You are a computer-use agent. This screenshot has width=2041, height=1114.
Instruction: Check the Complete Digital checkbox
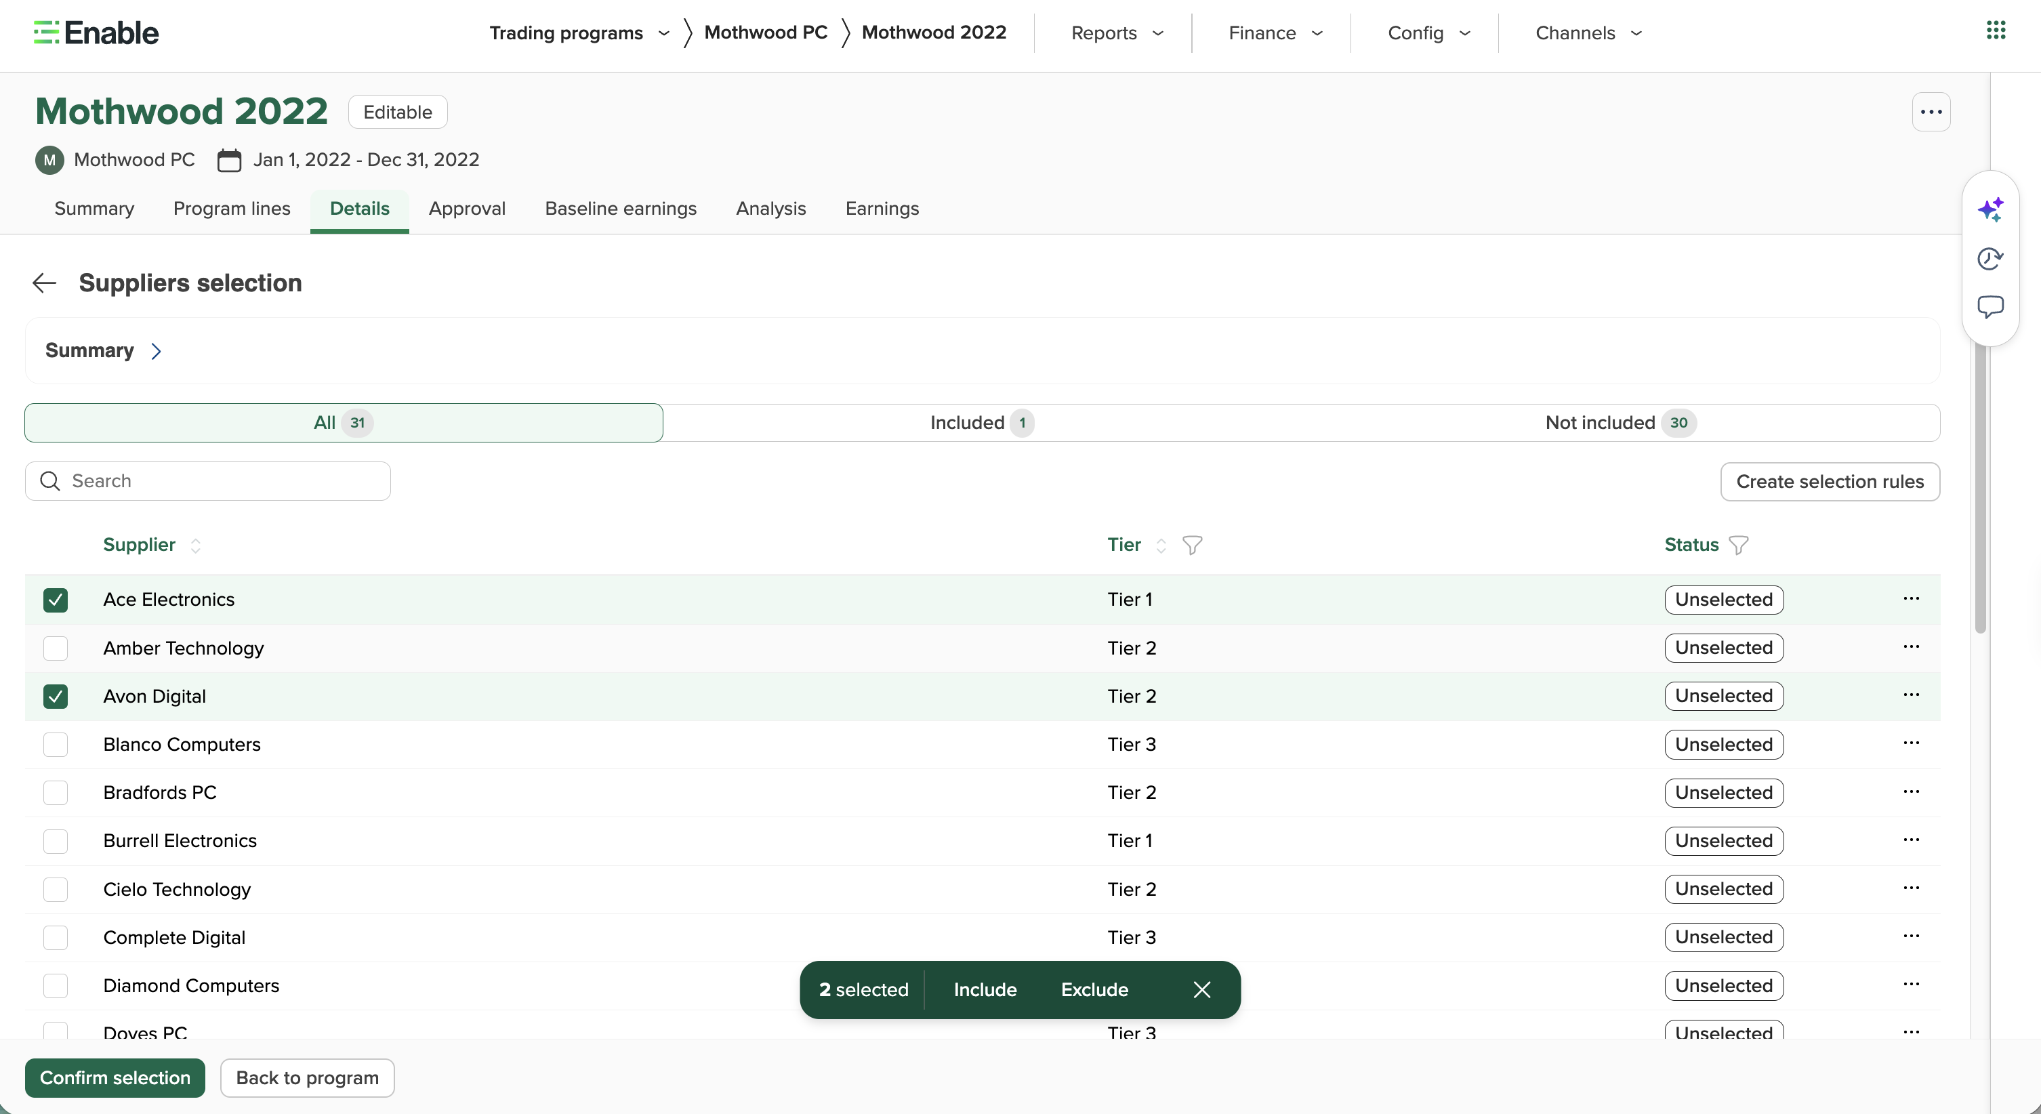pos(56,938)
